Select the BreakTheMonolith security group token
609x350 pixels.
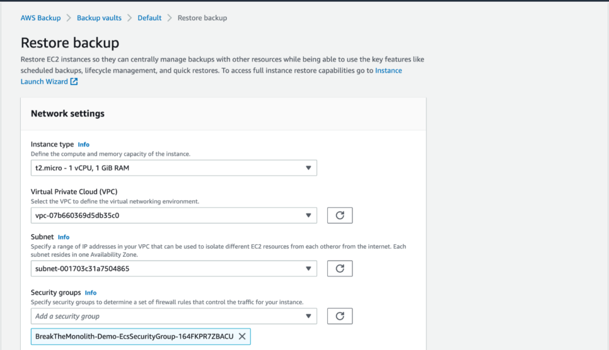pos(134,336)
